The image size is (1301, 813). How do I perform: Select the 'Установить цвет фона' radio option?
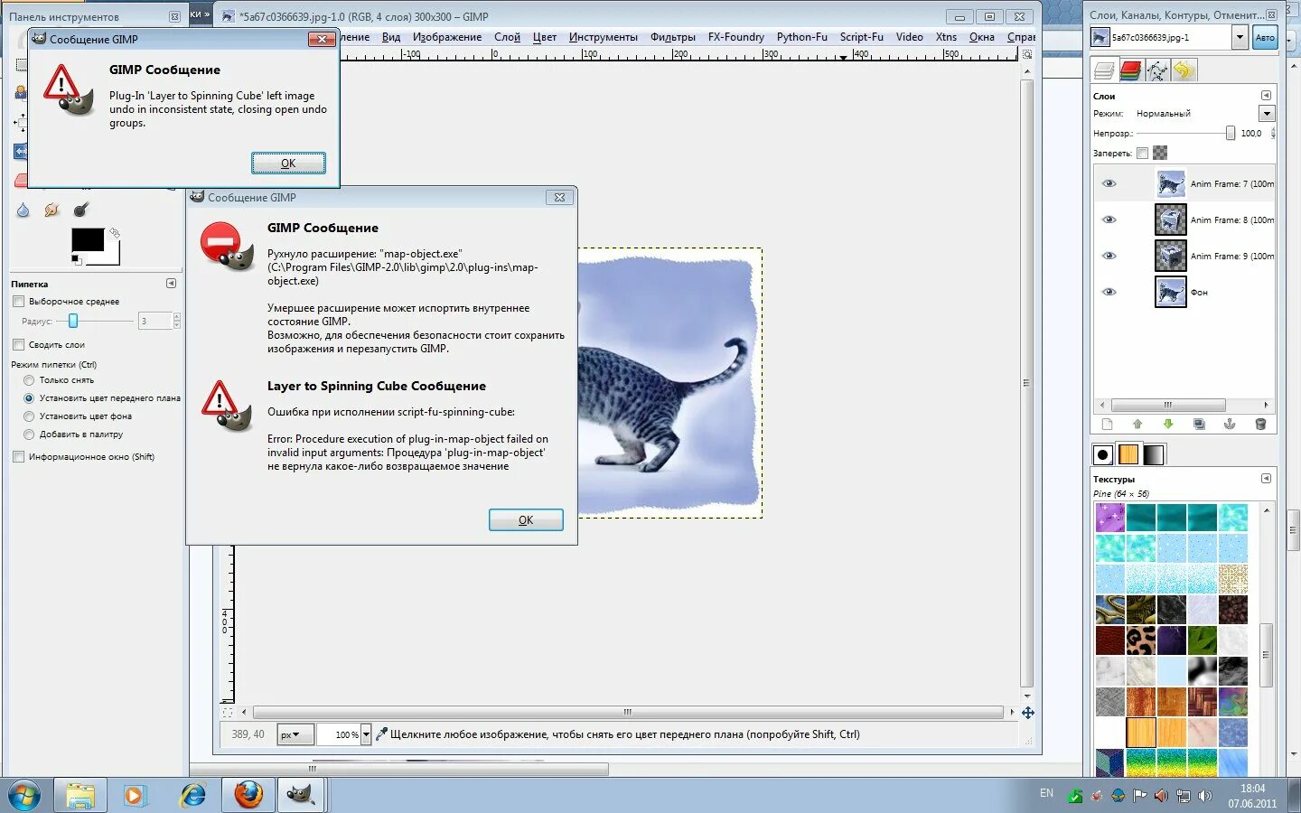click(29, 416)
